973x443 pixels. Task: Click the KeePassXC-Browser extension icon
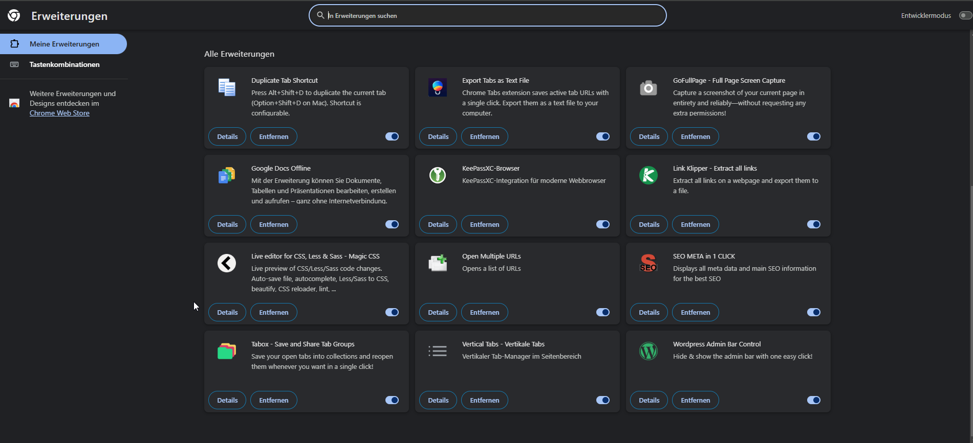438,175
